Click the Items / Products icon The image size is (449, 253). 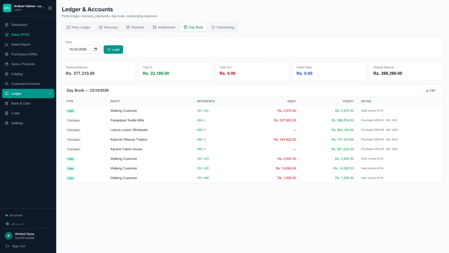(7, 64)
